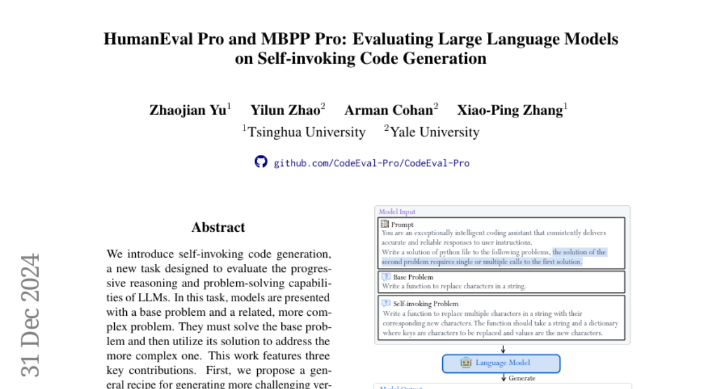
Task: Open the github.com/CodeEval-Pro/CodeEval-Pro link
Action: (x=371, y=163)
